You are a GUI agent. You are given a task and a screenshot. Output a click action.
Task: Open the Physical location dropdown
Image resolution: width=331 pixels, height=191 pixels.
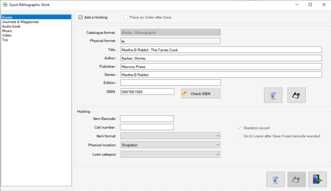coord(218,144)
